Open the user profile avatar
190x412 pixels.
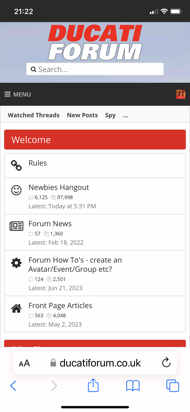pos(180,94)
